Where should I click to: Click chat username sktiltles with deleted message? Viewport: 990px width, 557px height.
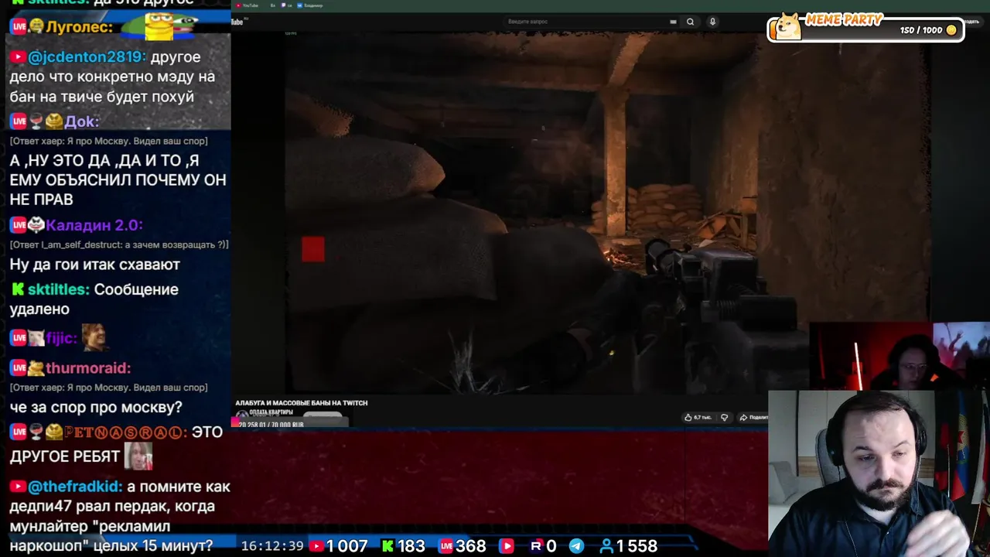[59, 289]
